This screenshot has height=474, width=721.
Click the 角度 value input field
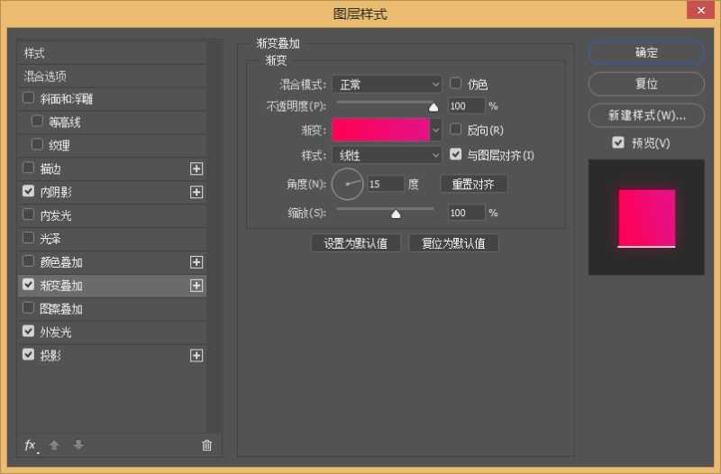coord(386,184)
